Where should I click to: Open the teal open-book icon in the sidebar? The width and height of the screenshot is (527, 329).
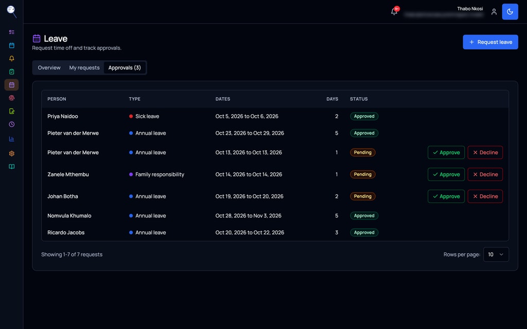(11, 167)
